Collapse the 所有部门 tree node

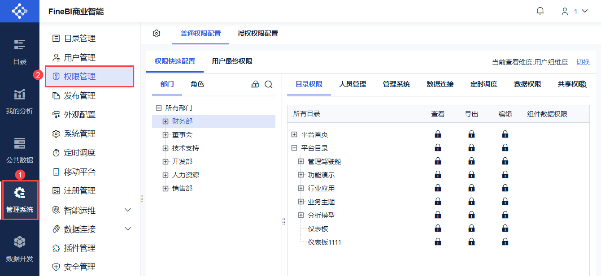point(158,108)
